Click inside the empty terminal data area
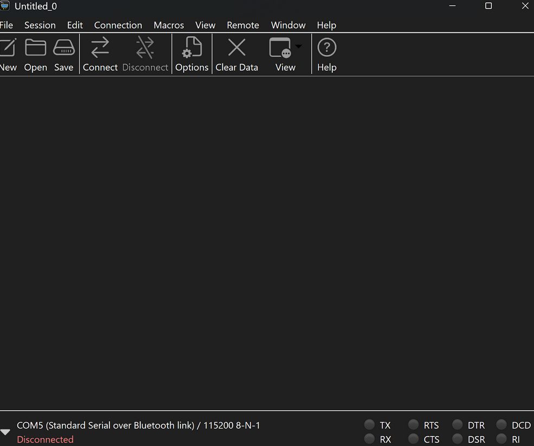534x446 pixels. (267, 243)
